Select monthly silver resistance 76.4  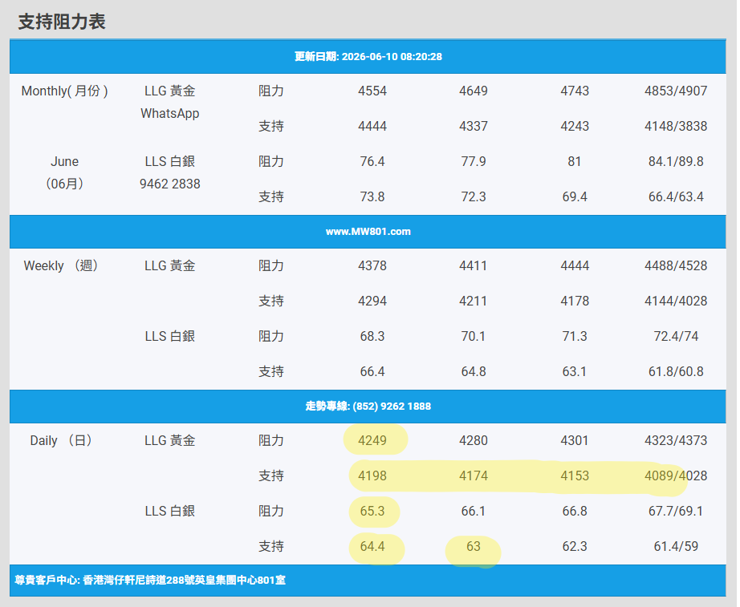point(372,161)
